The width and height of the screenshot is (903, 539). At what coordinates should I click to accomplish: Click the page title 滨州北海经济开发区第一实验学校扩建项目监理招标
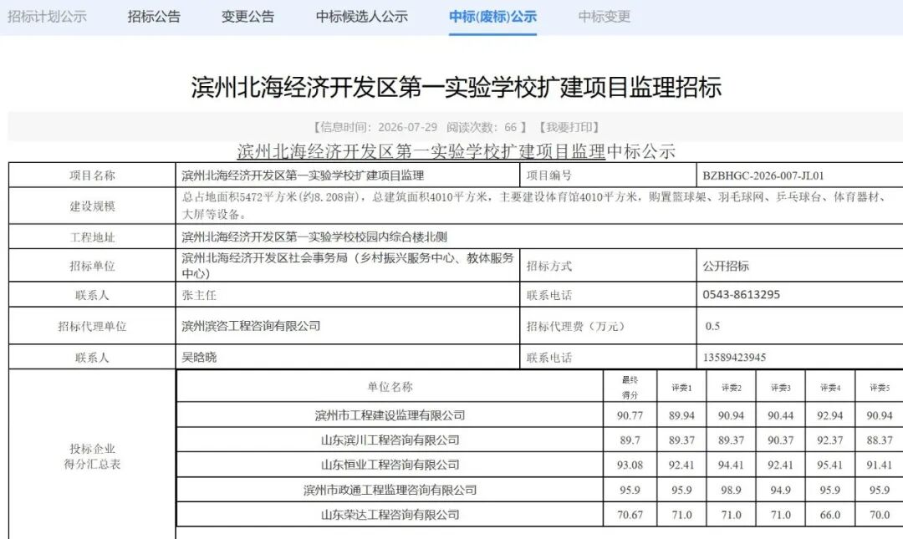coord(457,87)
